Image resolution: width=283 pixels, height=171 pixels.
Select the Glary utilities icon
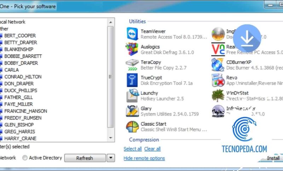[132, 111]
